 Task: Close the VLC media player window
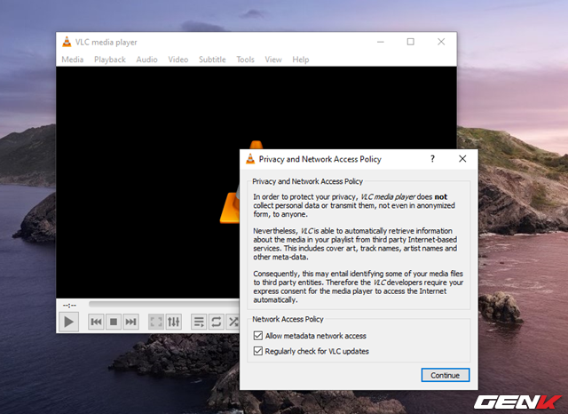point(441,42)
